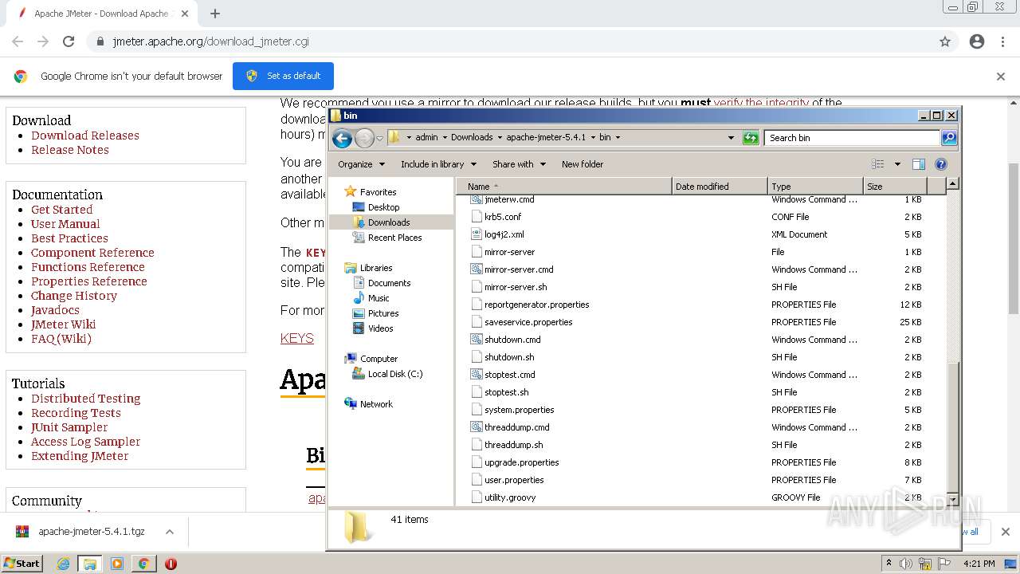
Task: Open the KEYS link
Action: (x=297, y=338)
